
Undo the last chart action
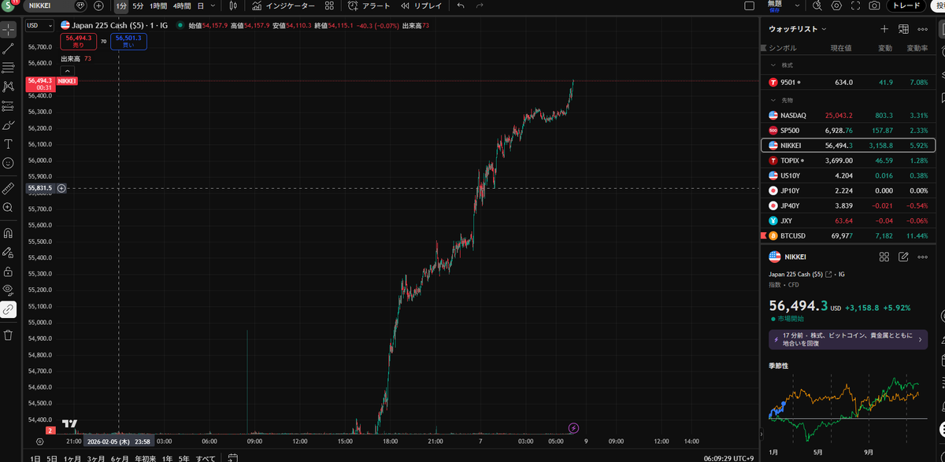(x=461, y=6)
